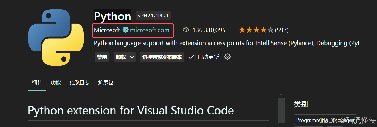Click the vertical scrollbar thumb

click(281, 111)
